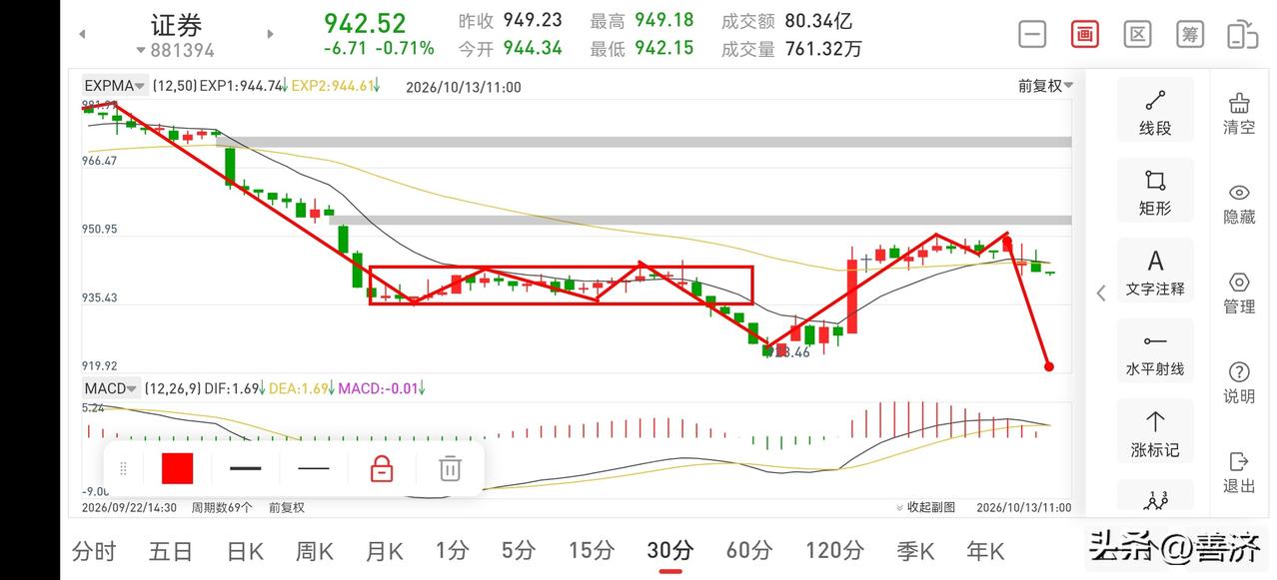This screenshot has width=1277, height=580.
Task: Open the 前复权 adjustment dropdown at top right
Action: click(1045, 86)
